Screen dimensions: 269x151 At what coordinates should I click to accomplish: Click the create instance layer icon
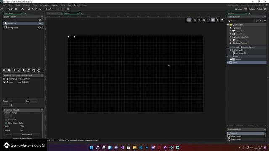(9, 70)
